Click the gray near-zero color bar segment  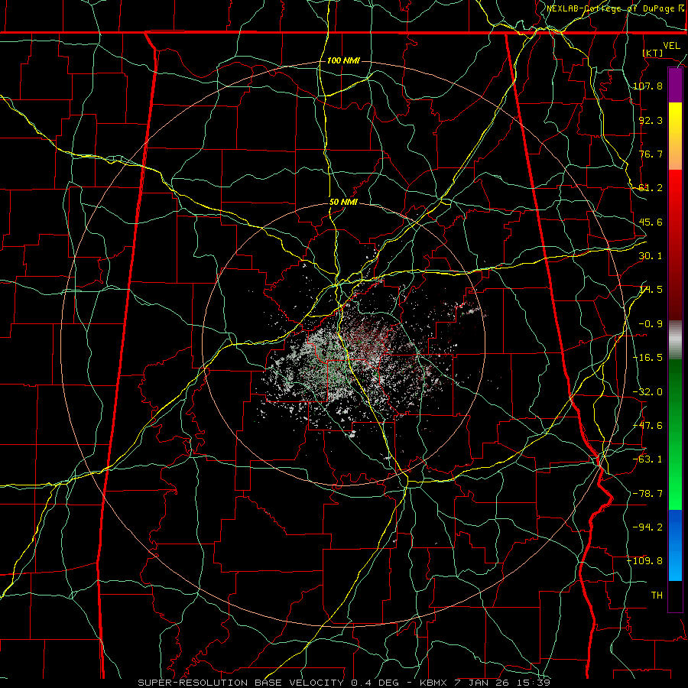[x=675, y=339]
